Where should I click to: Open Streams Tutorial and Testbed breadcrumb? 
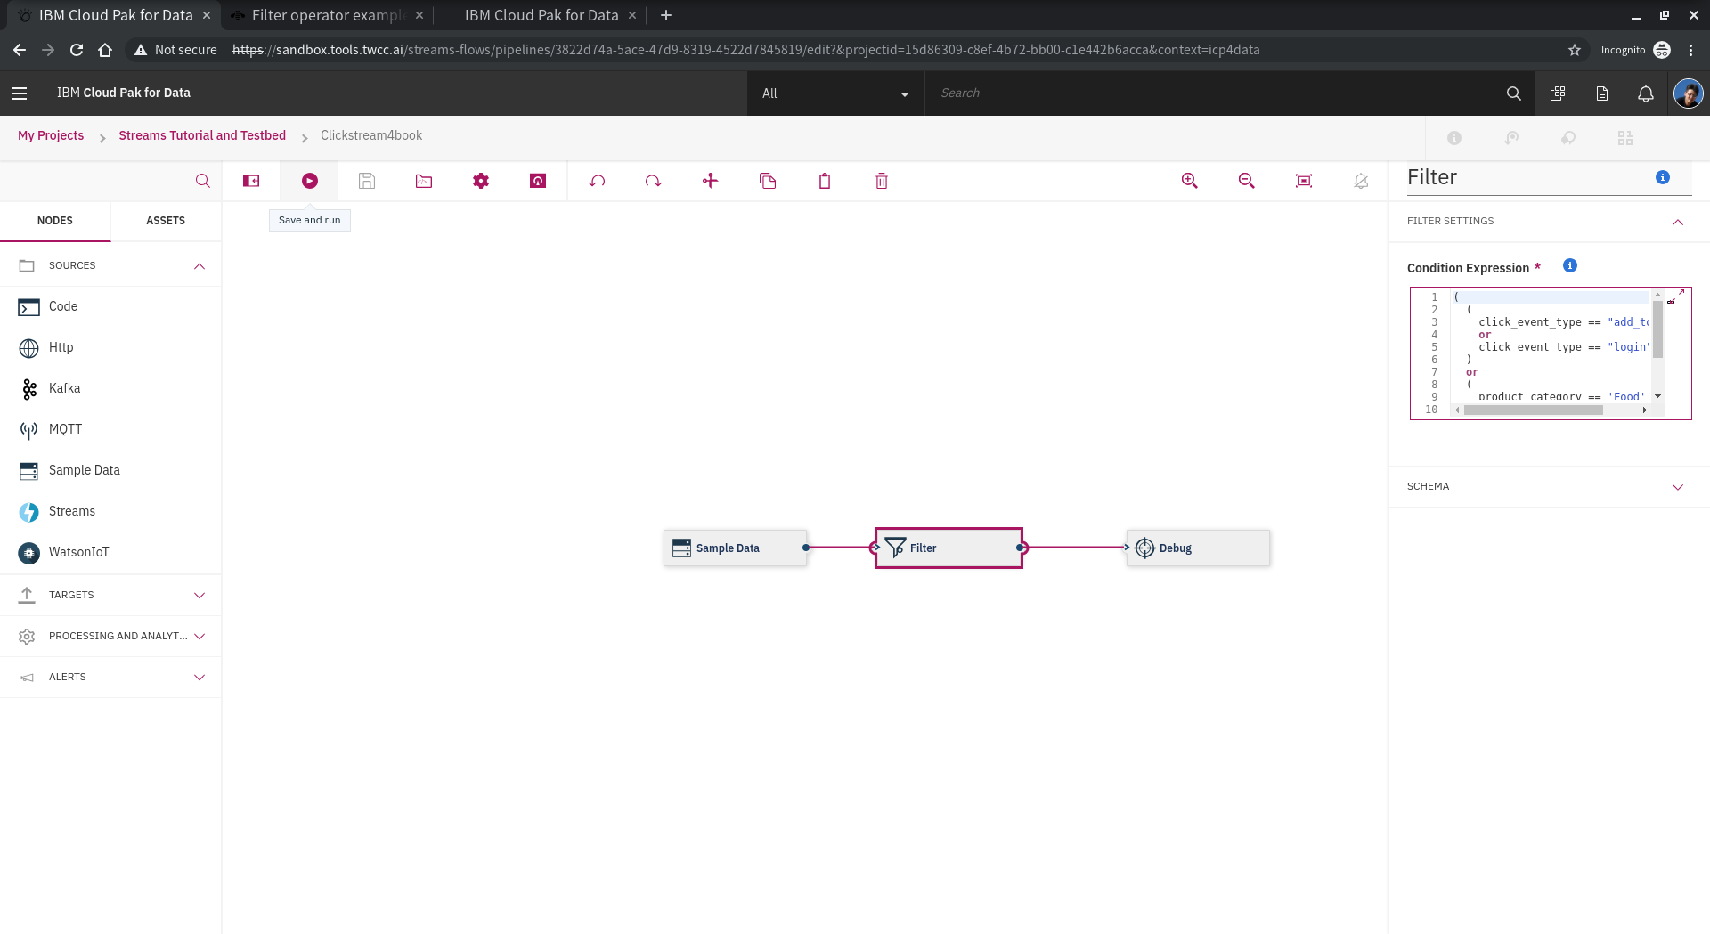pyautogui.click(x=202, y=135)
